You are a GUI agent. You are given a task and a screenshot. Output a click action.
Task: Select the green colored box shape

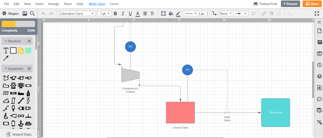(x=28, y=51)
